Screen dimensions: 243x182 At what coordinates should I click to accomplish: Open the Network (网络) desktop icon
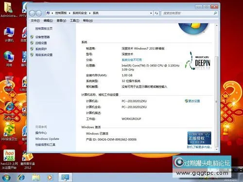(x=9, y=59)
